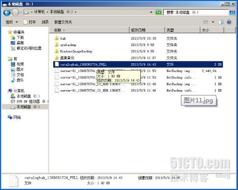The width and height of the screenshot is (238, 190).
Task: Open the 组织 menu
Action: (x=11, y=22)
